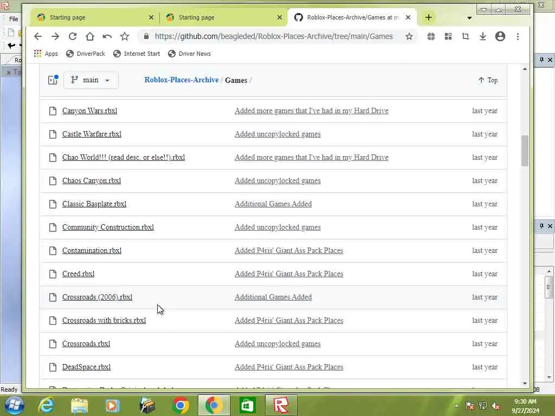Viewport: 555px width, 416px height.
Task: Open commit message for Creed.rbxl
Action: (x=289, y=274)
